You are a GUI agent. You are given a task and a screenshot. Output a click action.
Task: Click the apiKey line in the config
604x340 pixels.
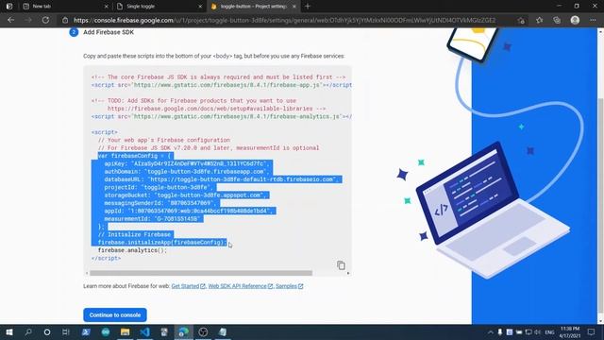[187, 163]
